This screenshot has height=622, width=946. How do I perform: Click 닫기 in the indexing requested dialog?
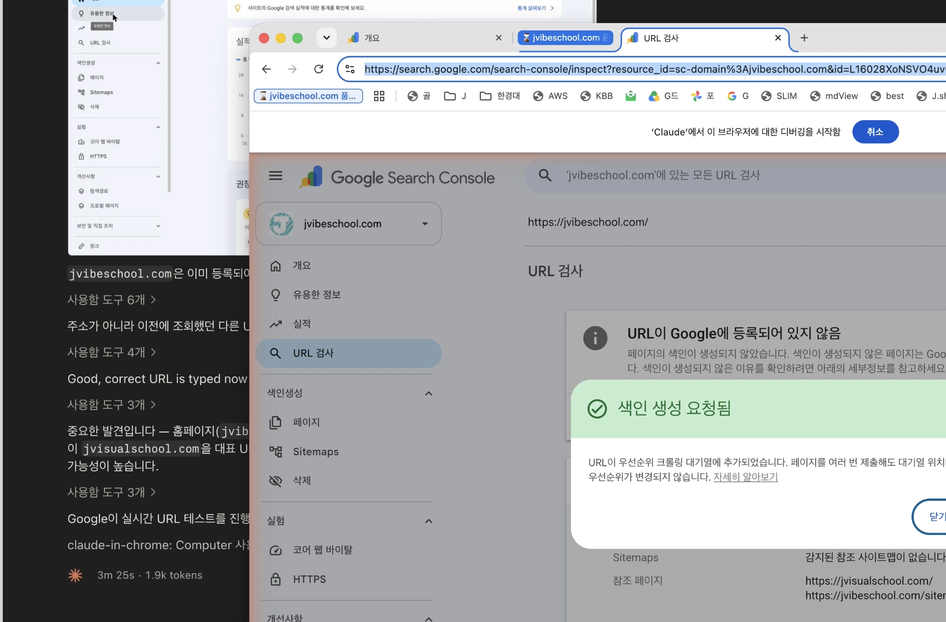(929, 516)
